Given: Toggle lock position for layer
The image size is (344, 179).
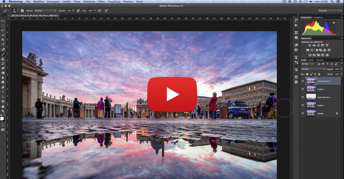Looking at the screenshot, I should [315, 74].
